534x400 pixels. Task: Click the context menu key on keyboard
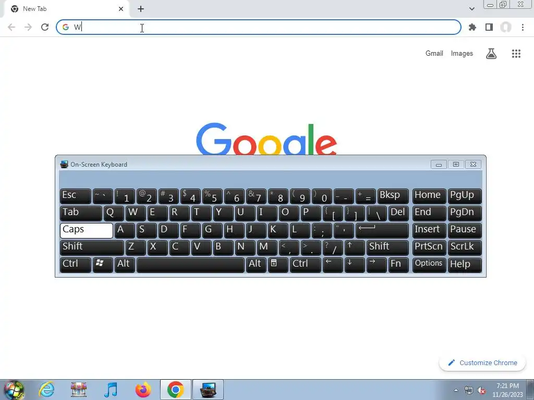point(278,265)
